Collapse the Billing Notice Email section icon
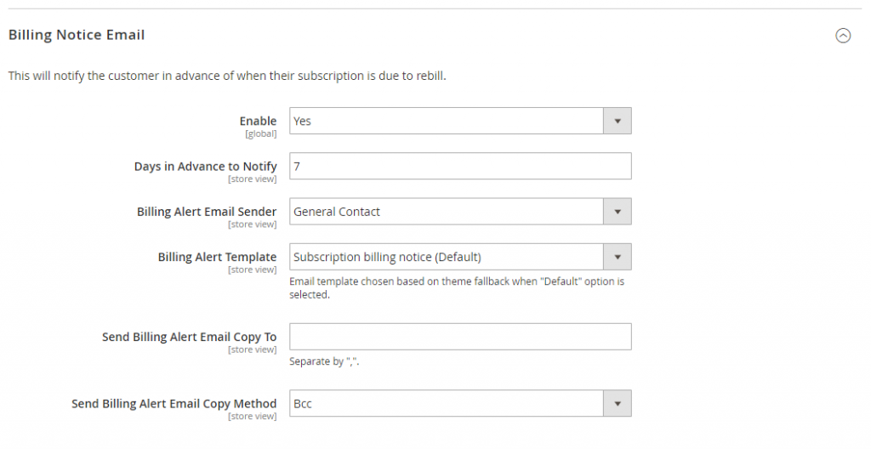The height and width of the screenshot is (449, 871). [x=843, y=36]
